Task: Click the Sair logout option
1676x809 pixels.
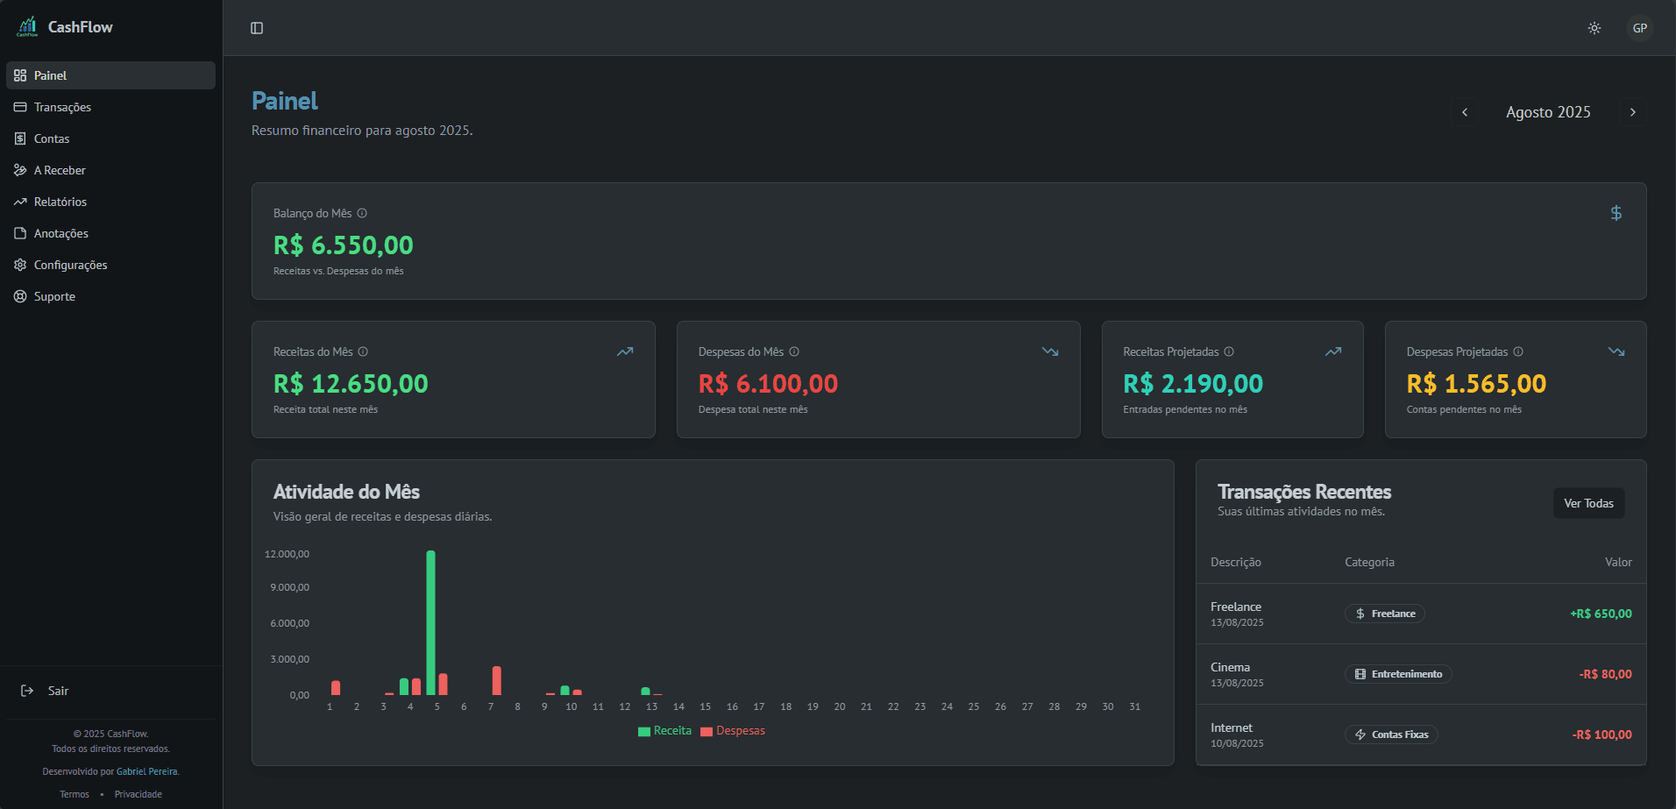Action: coord(58,691)
